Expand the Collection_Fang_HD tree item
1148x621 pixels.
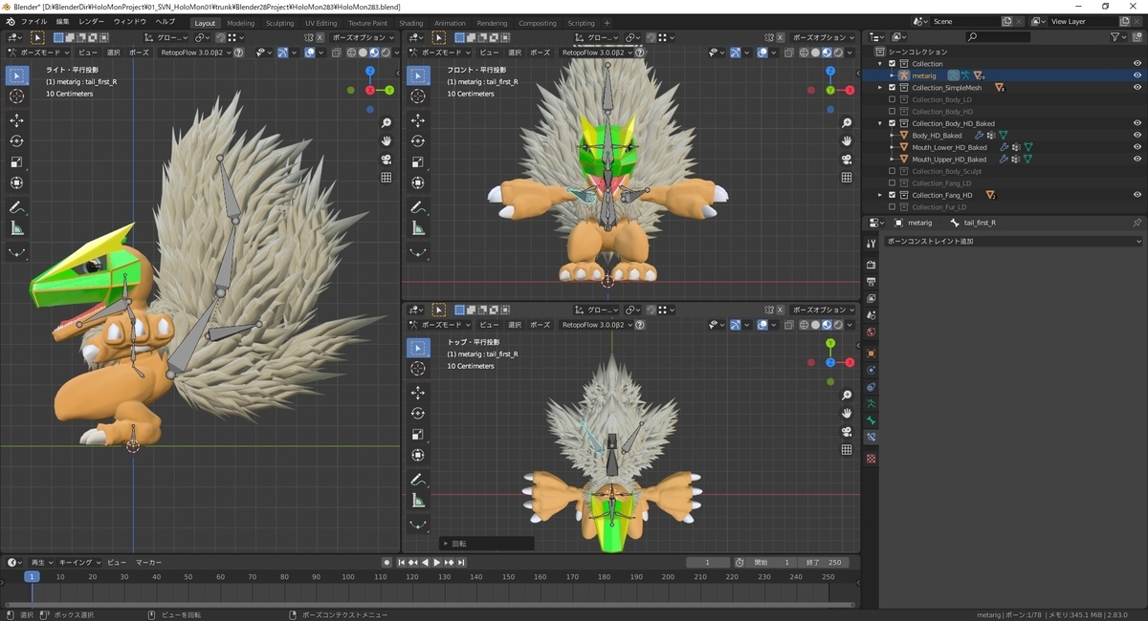point(881,195)
